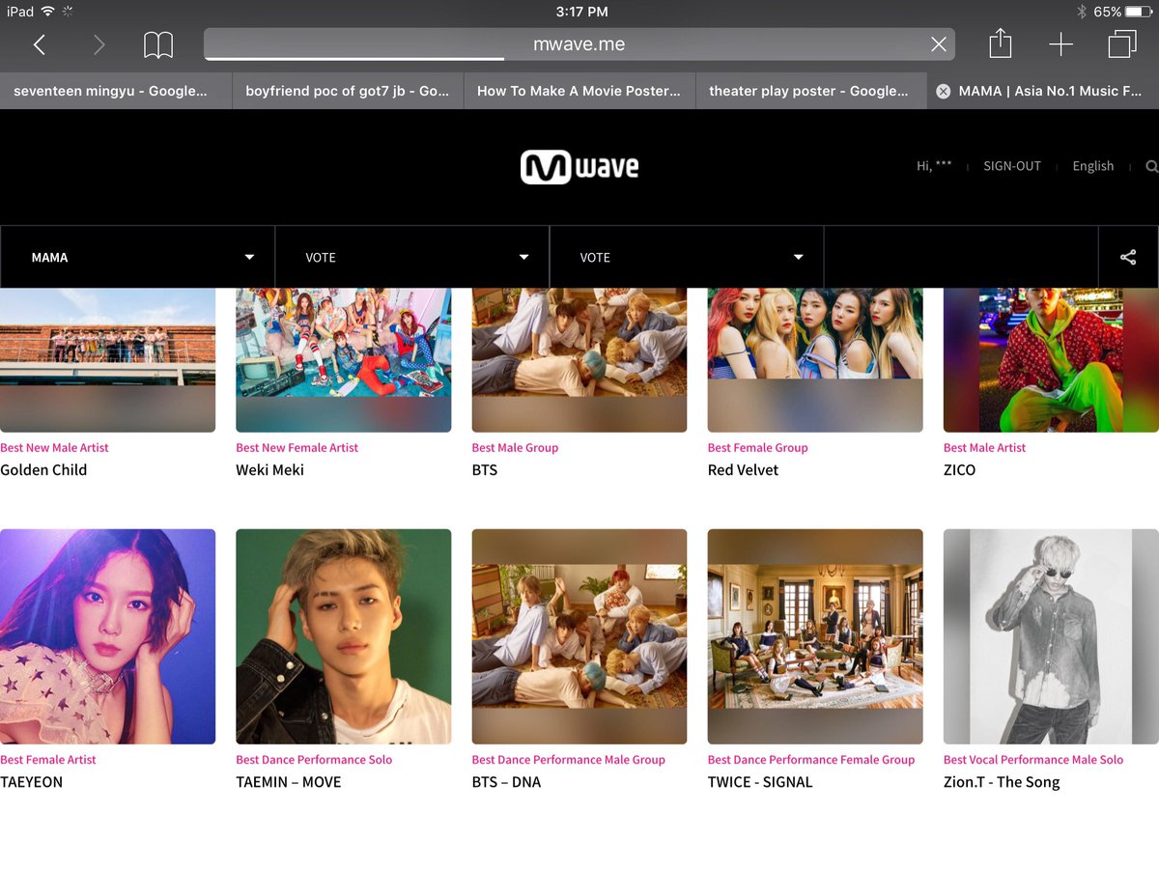Close the MAMA tab with its X
Screen dimensions: 1159x869
(x=943, y=91)
